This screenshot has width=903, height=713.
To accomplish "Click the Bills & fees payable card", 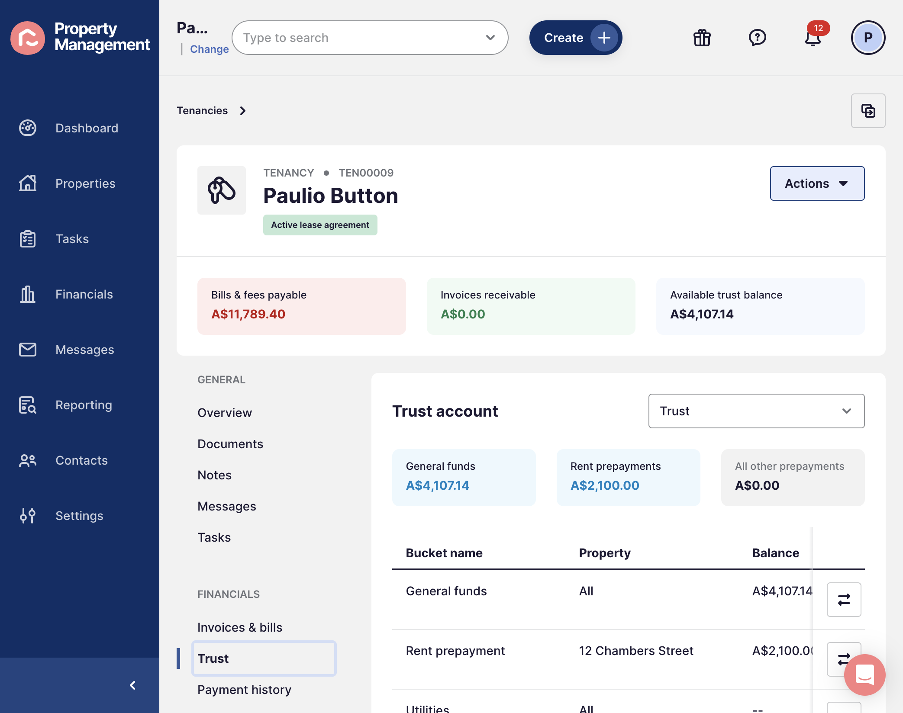I will point(302,306).
